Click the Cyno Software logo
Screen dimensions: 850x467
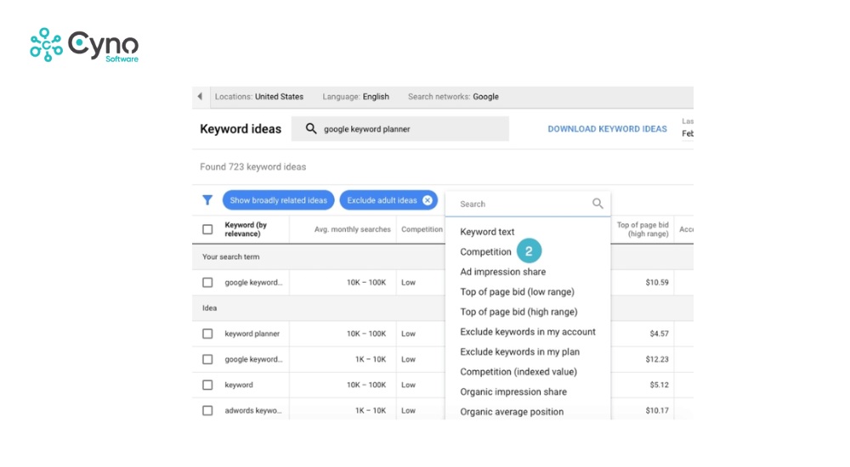pyautogui.click(x=84, y=45)
